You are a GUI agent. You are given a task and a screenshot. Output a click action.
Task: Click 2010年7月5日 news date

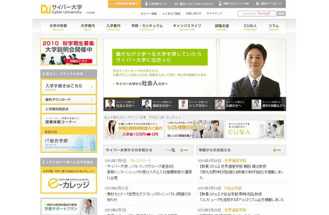point(115,161)
